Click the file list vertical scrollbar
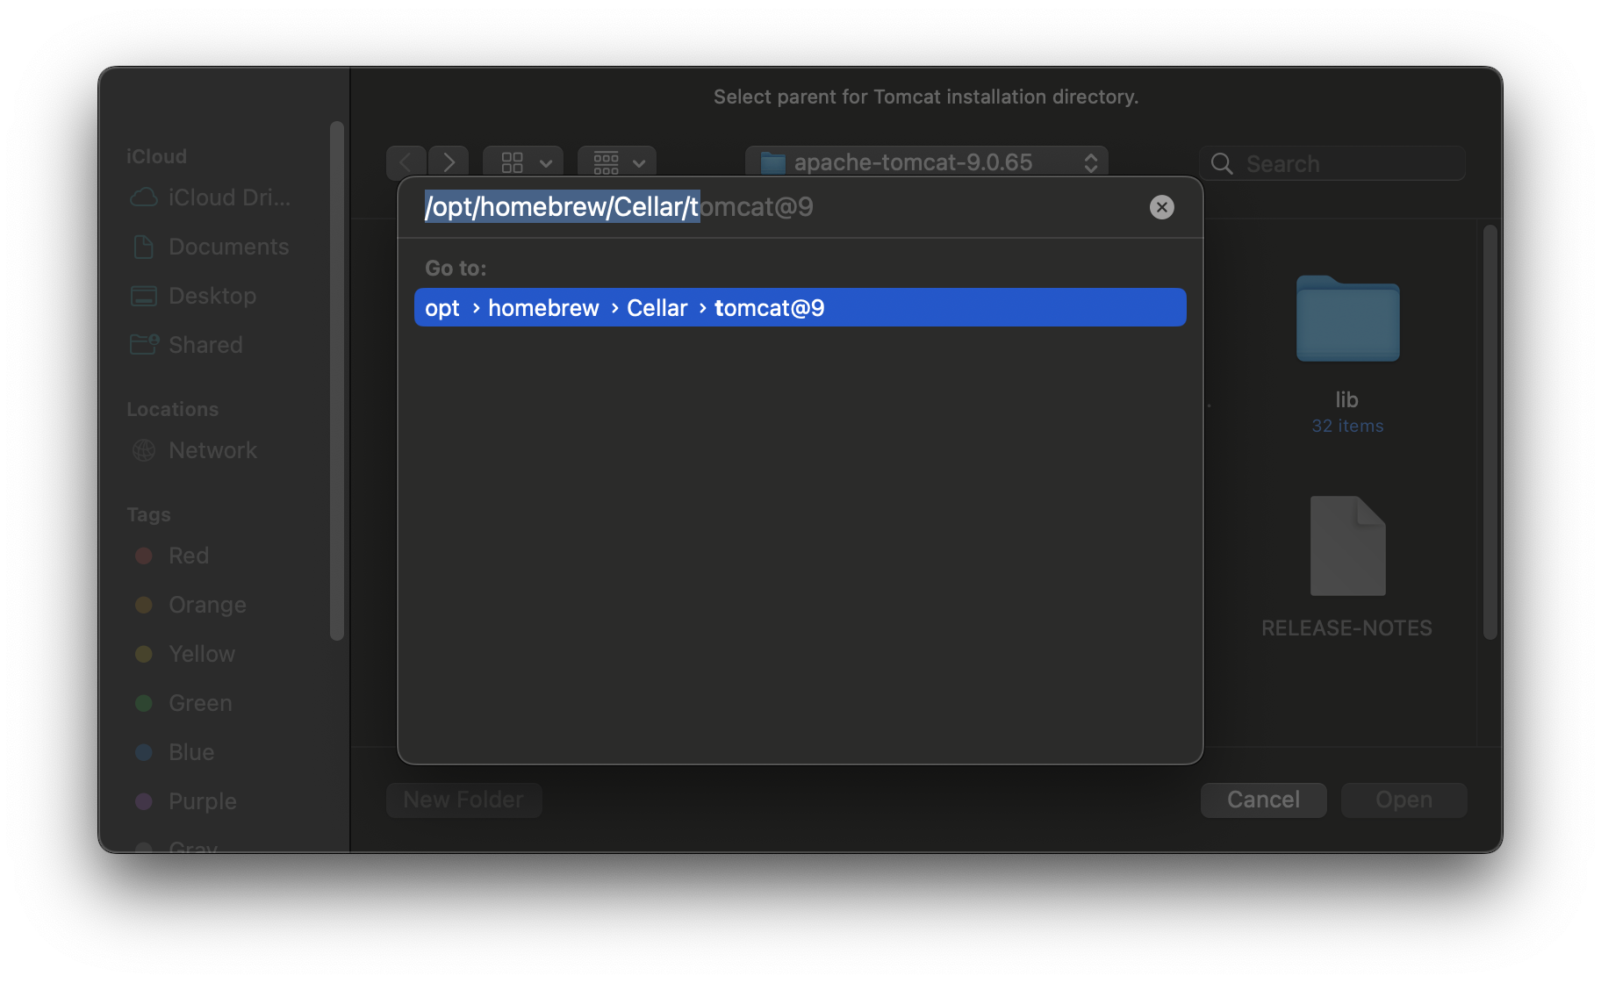 pos(1490,432)
